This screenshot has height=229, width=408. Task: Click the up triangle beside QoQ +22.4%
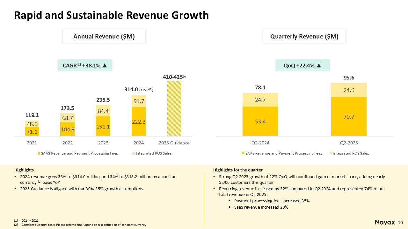pyautogui.click(x=319, y=66)
